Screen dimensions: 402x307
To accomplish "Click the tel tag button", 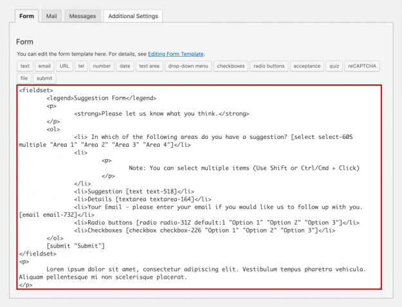I will pos(81,66).
